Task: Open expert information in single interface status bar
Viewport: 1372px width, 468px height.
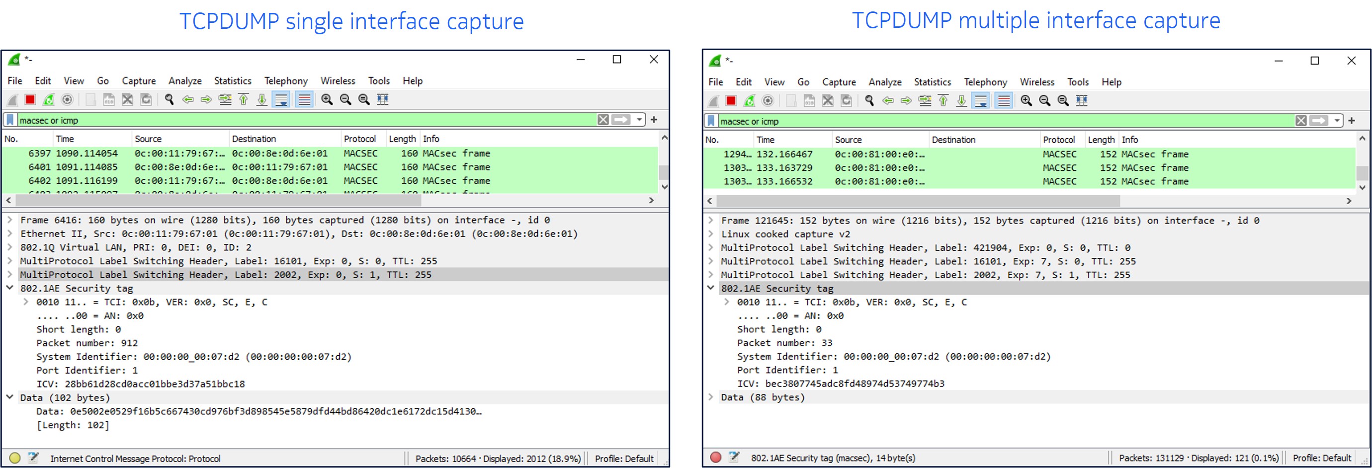Action: coord(15,458)
